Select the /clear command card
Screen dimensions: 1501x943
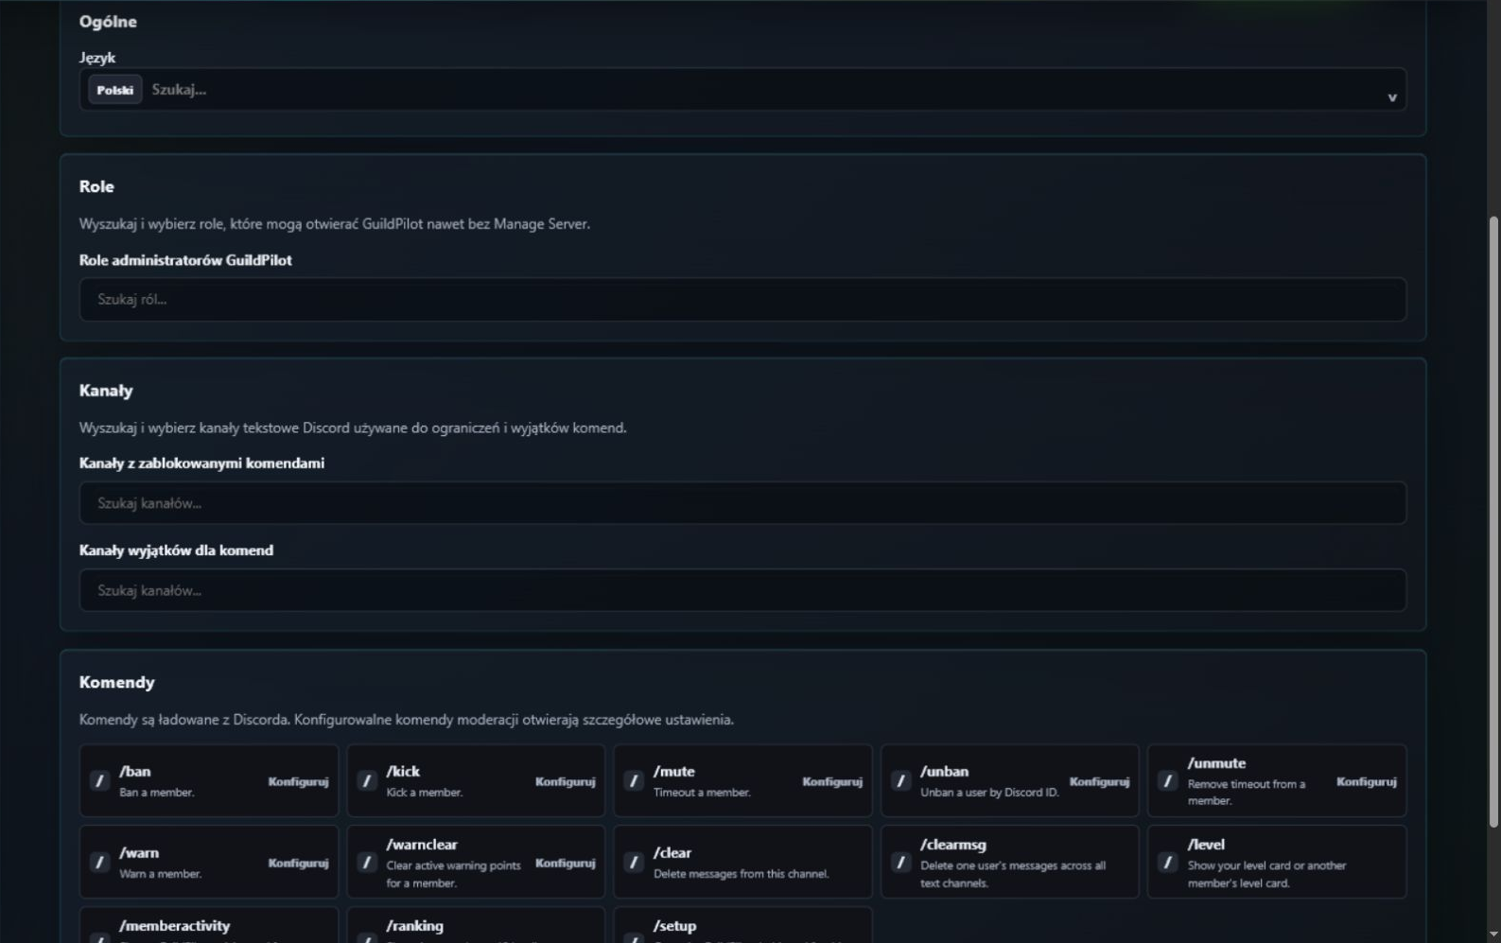pos(742,862)
